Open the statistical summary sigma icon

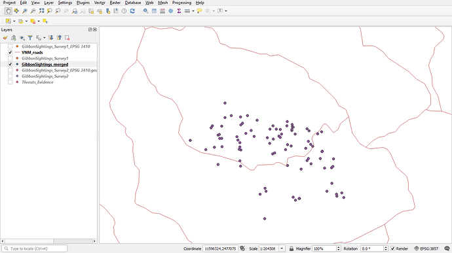(179, 11)
